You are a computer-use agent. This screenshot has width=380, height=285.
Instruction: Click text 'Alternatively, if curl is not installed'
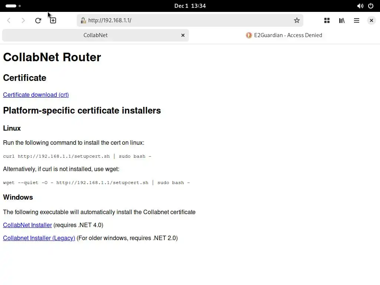(x=61, y=169)
